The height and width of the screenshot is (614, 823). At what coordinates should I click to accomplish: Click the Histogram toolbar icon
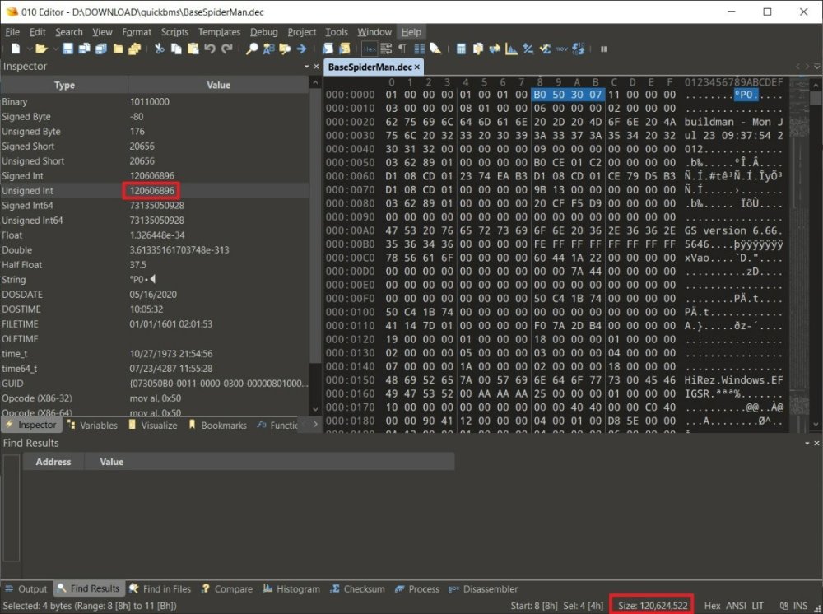tap(511, 49)
